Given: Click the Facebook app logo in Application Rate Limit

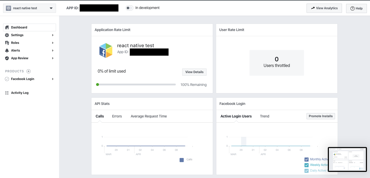Looking at the screenshot, I should [106, 50].
